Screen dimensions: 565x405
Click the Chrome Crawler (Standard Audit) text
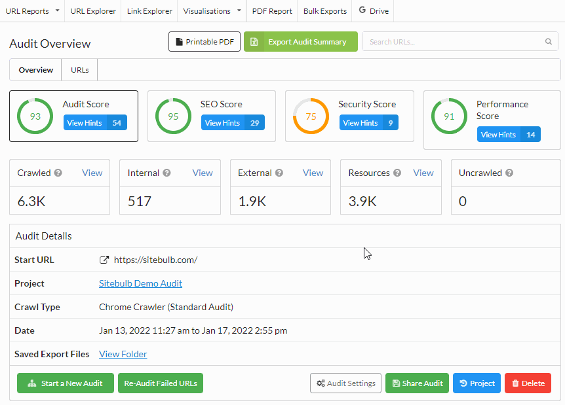point(166,307)
